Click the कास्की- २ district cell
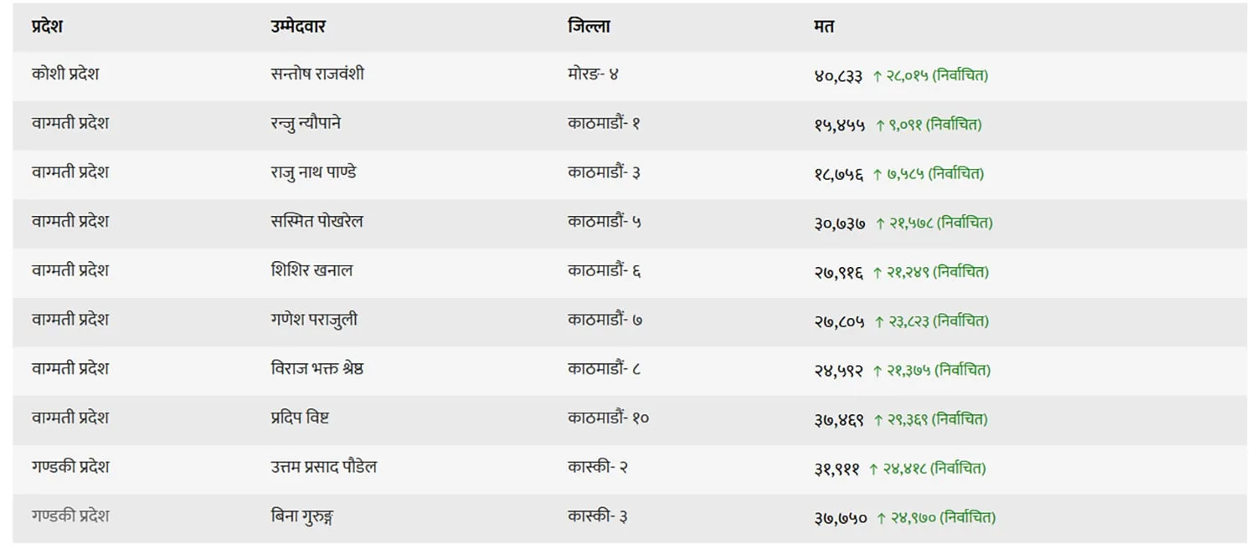 coord(598,467)
